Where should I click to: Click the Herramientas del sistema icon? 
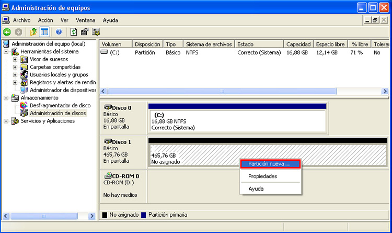tap(15, 52)
